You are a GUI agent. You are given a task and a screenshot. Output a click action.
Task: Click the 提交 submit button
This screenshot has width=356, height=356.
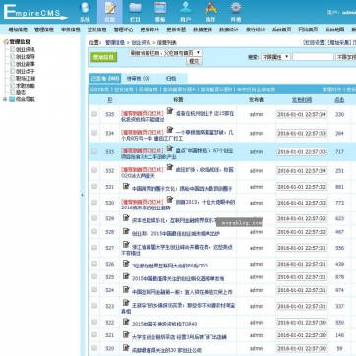point(194,61)
